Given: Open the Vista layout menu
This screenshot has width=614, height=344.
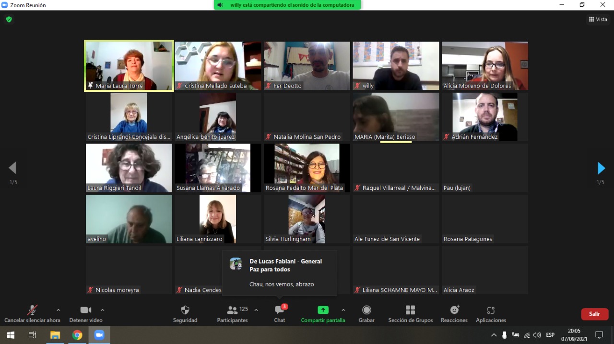Looking at the screenshot, I should 598,19.
